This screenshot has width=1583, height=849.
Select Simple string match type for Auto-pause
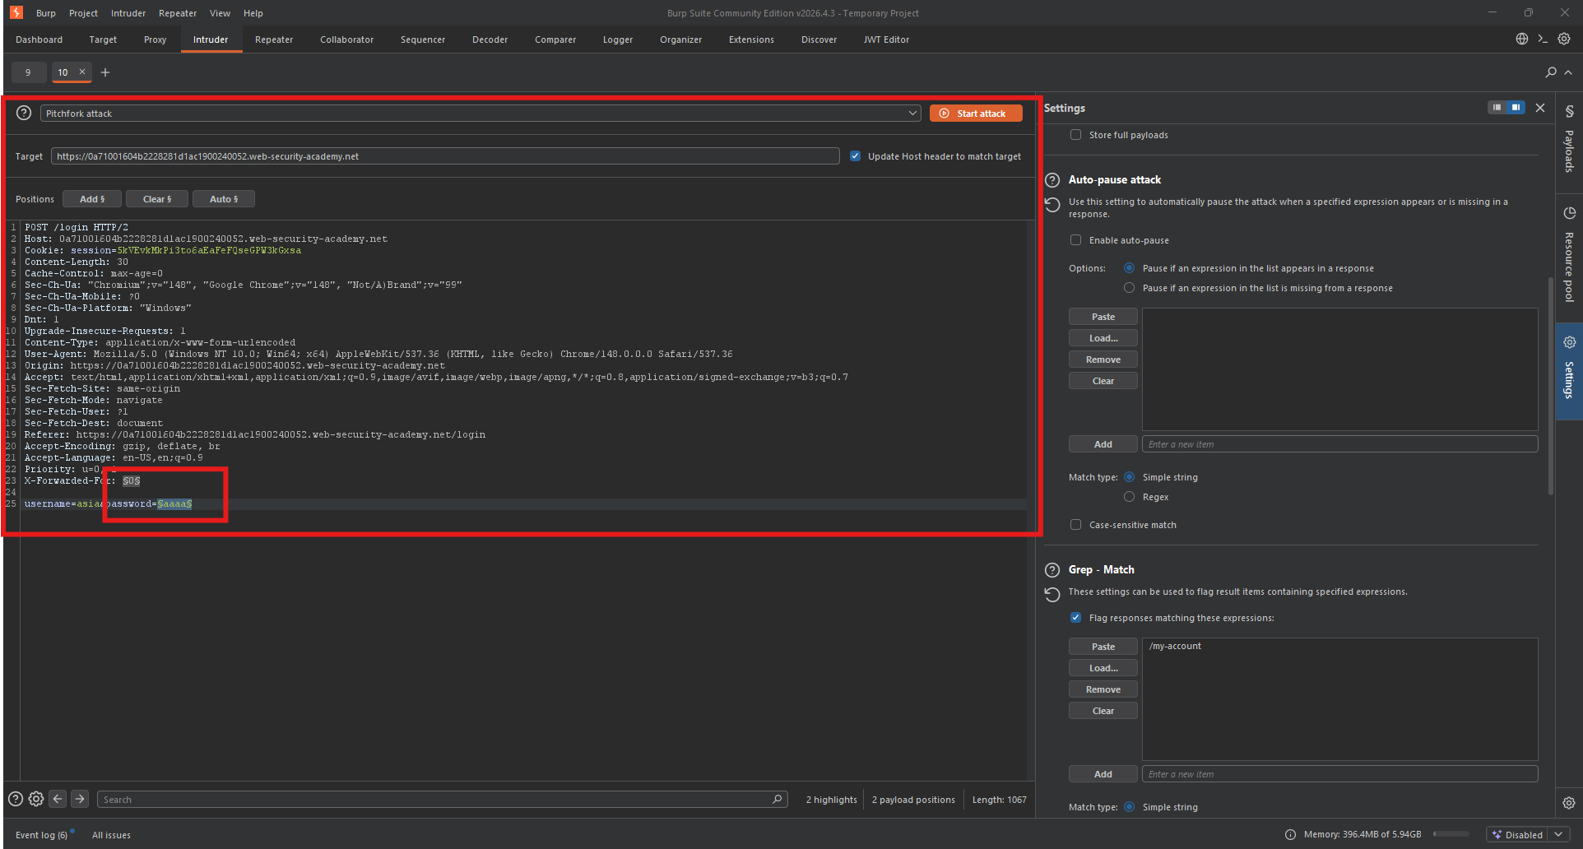click(x=1130, y=477)
